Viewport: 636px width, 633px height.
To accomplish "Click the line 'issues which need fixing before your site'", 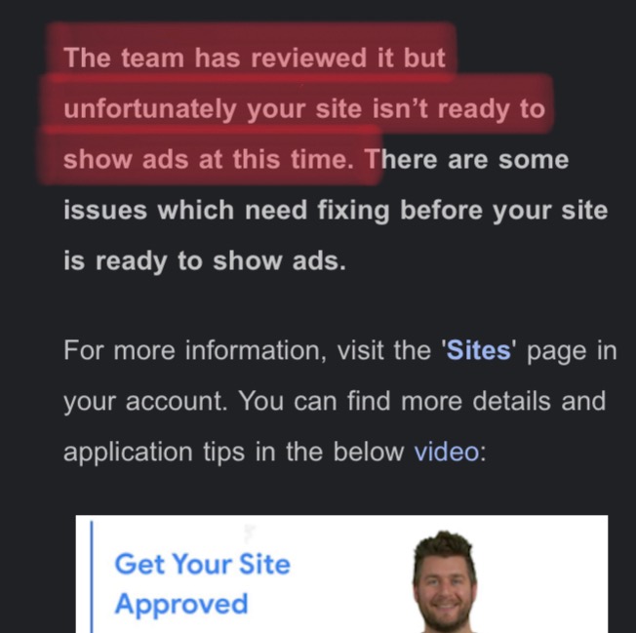I will point(336,211).
